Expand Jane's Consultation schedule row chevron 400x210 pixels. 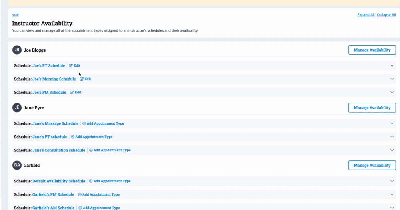[392, 151]
